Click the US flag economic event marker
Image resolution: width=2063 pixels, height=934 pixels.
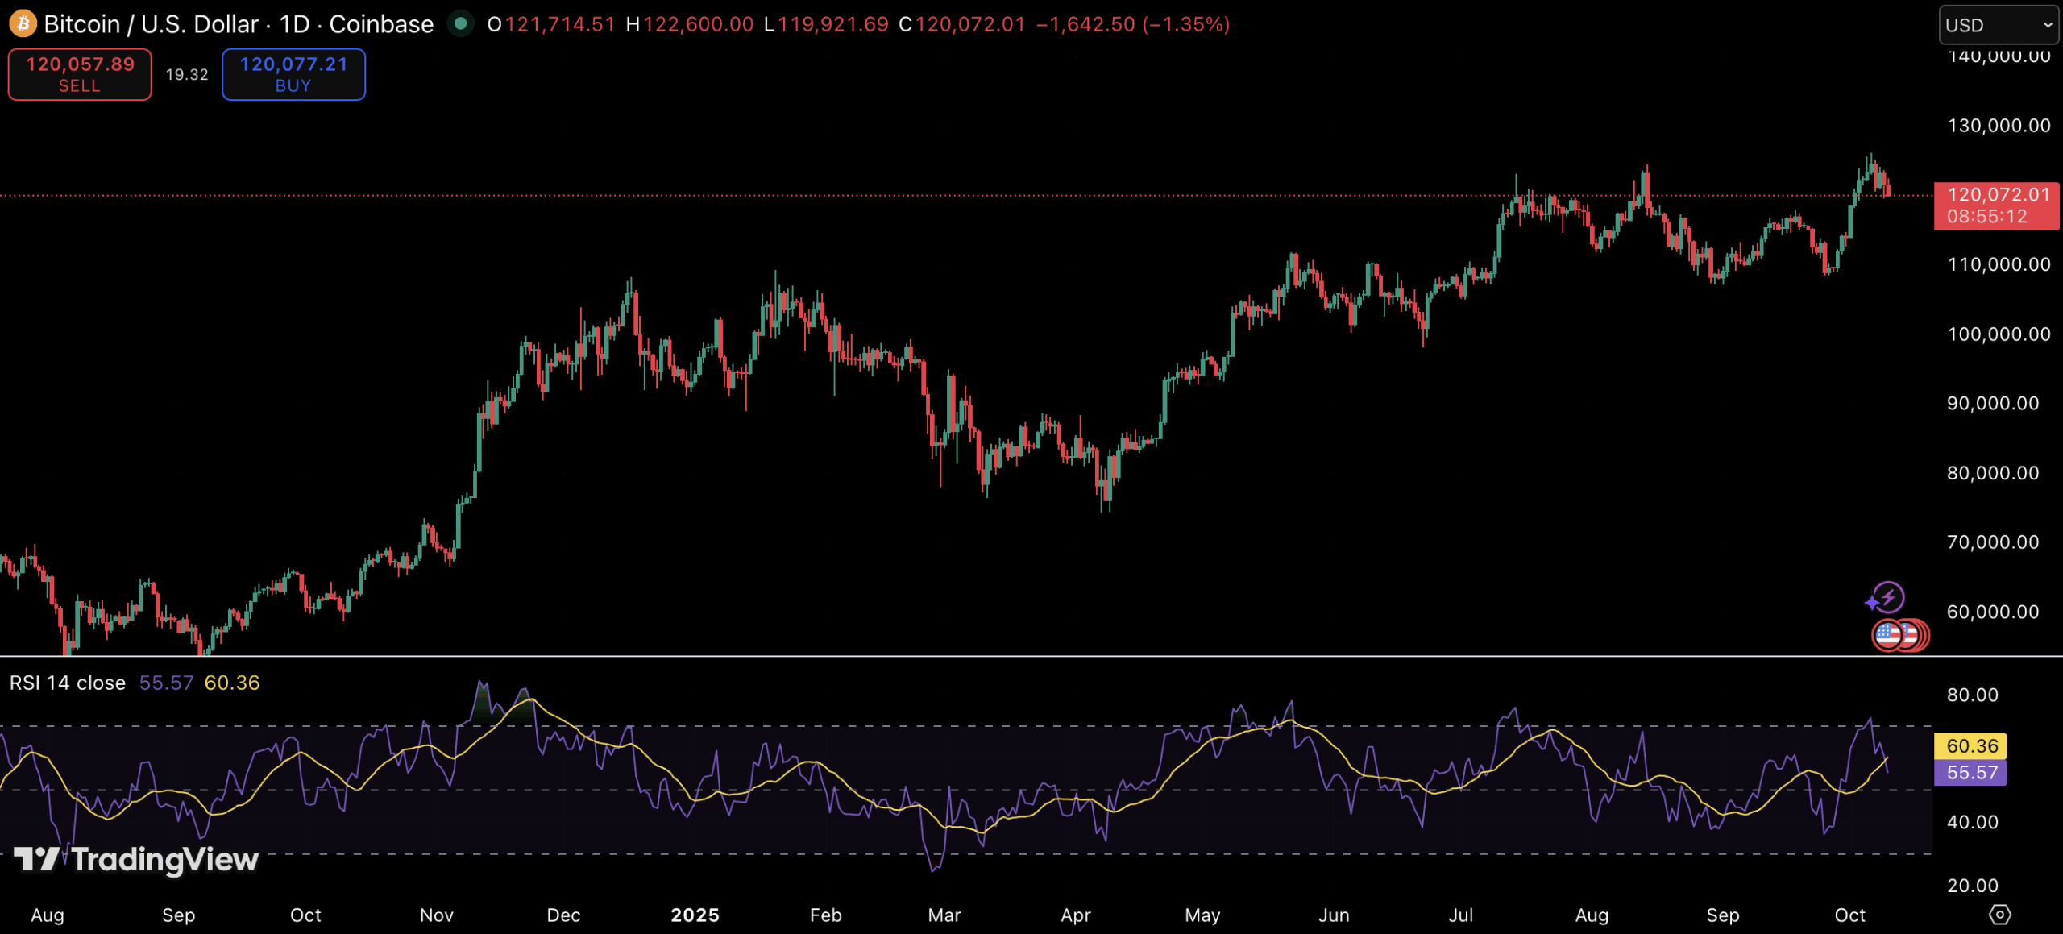[1887, 636]
